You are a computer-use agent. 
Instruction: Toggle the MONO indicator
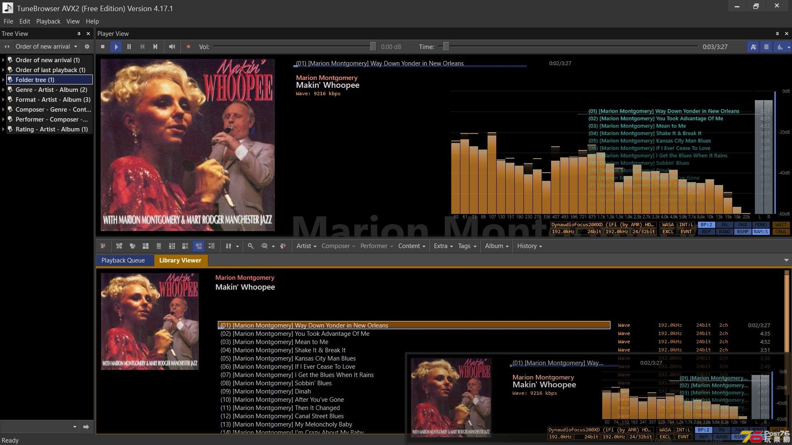point(761,225)
